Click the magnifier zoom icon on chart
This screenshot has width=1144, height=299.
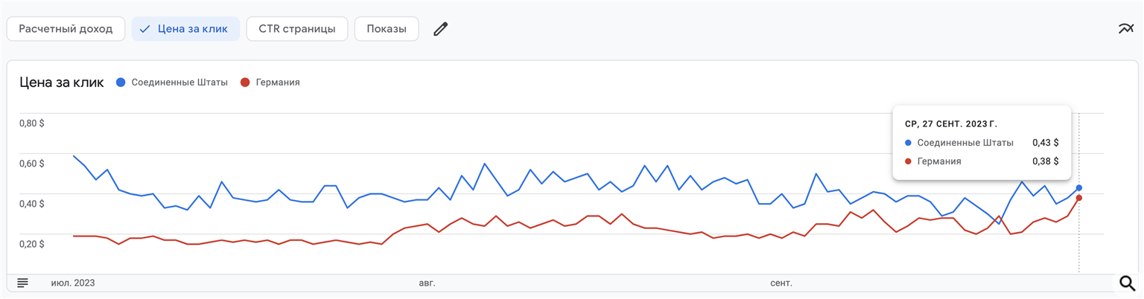1128,283
